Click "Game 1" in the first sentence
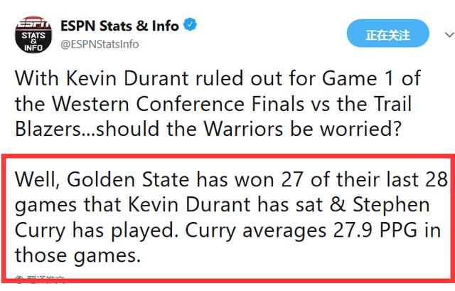This screenshot has height=291, width=455. pos(358,78)
